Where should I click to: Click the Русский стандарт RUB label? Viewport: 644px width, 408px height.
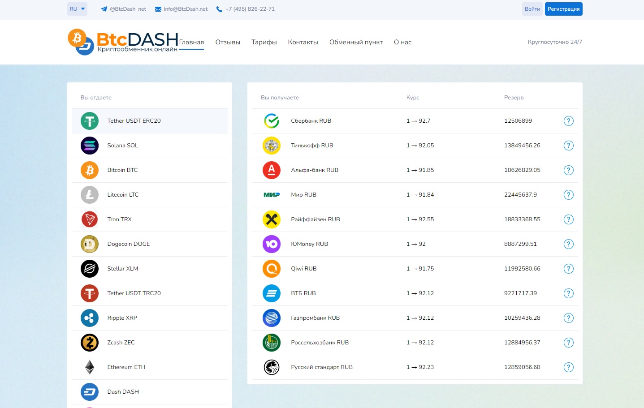[322, 367]
